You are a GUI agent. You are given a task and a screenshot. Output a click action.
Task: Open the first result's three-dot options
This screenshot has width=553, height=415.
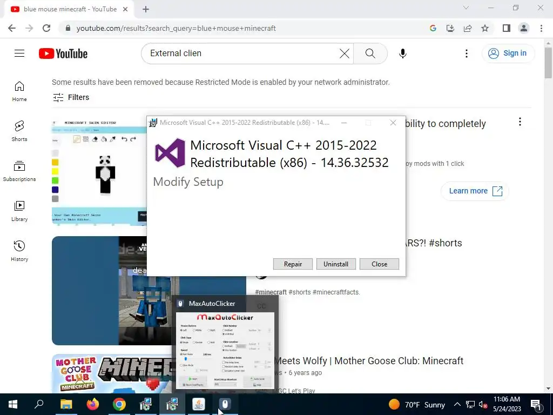point(520,122)
